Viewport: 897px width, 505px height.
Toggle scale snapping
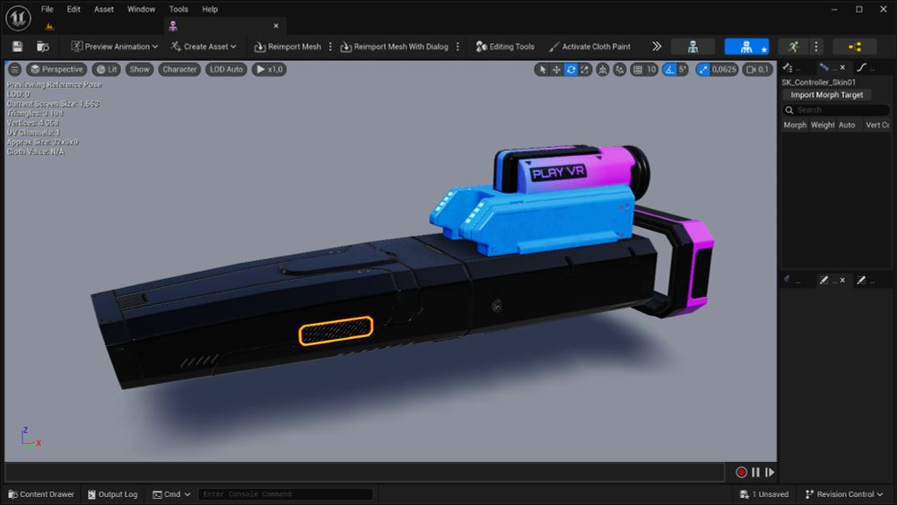pos(702,70)
